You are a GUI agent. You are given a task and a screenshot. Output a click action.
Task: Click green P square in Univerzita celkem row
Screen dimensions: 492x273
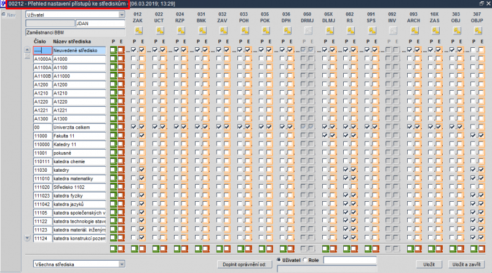click(113, 127)
